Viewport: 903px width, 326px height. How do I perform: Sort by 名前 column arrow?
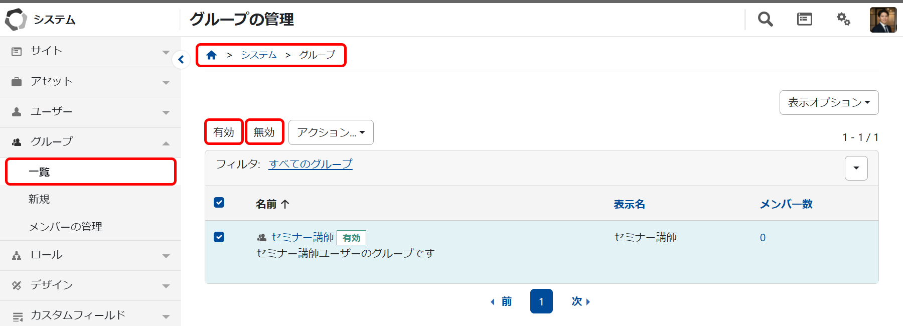click(285, 204)
